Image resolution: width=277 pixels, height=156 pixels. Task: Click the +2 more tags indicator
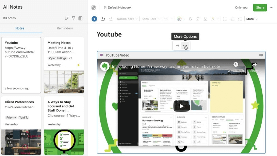pos(70,58)
